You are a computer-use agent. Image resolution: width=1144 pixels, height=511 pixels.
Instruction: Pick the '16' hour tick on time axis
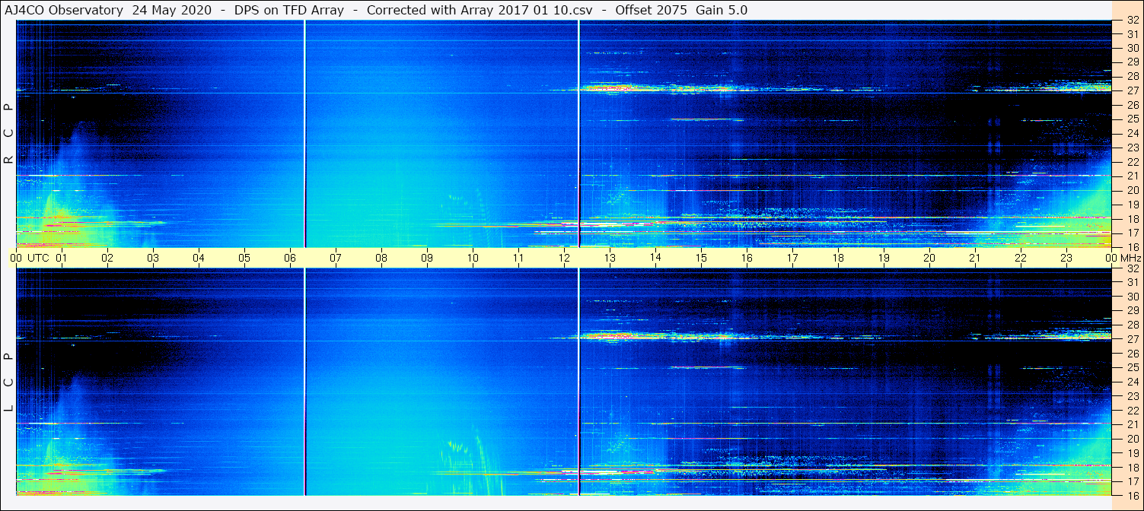[x=747, y=258]
